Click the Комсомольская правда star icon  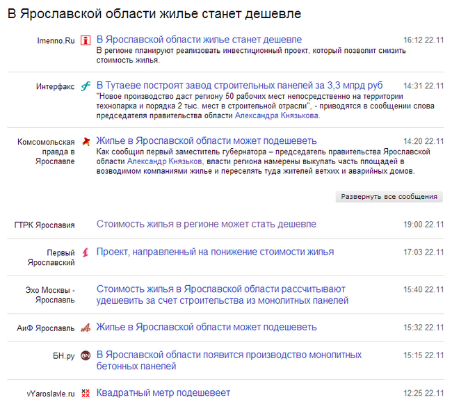coord(86,141)
